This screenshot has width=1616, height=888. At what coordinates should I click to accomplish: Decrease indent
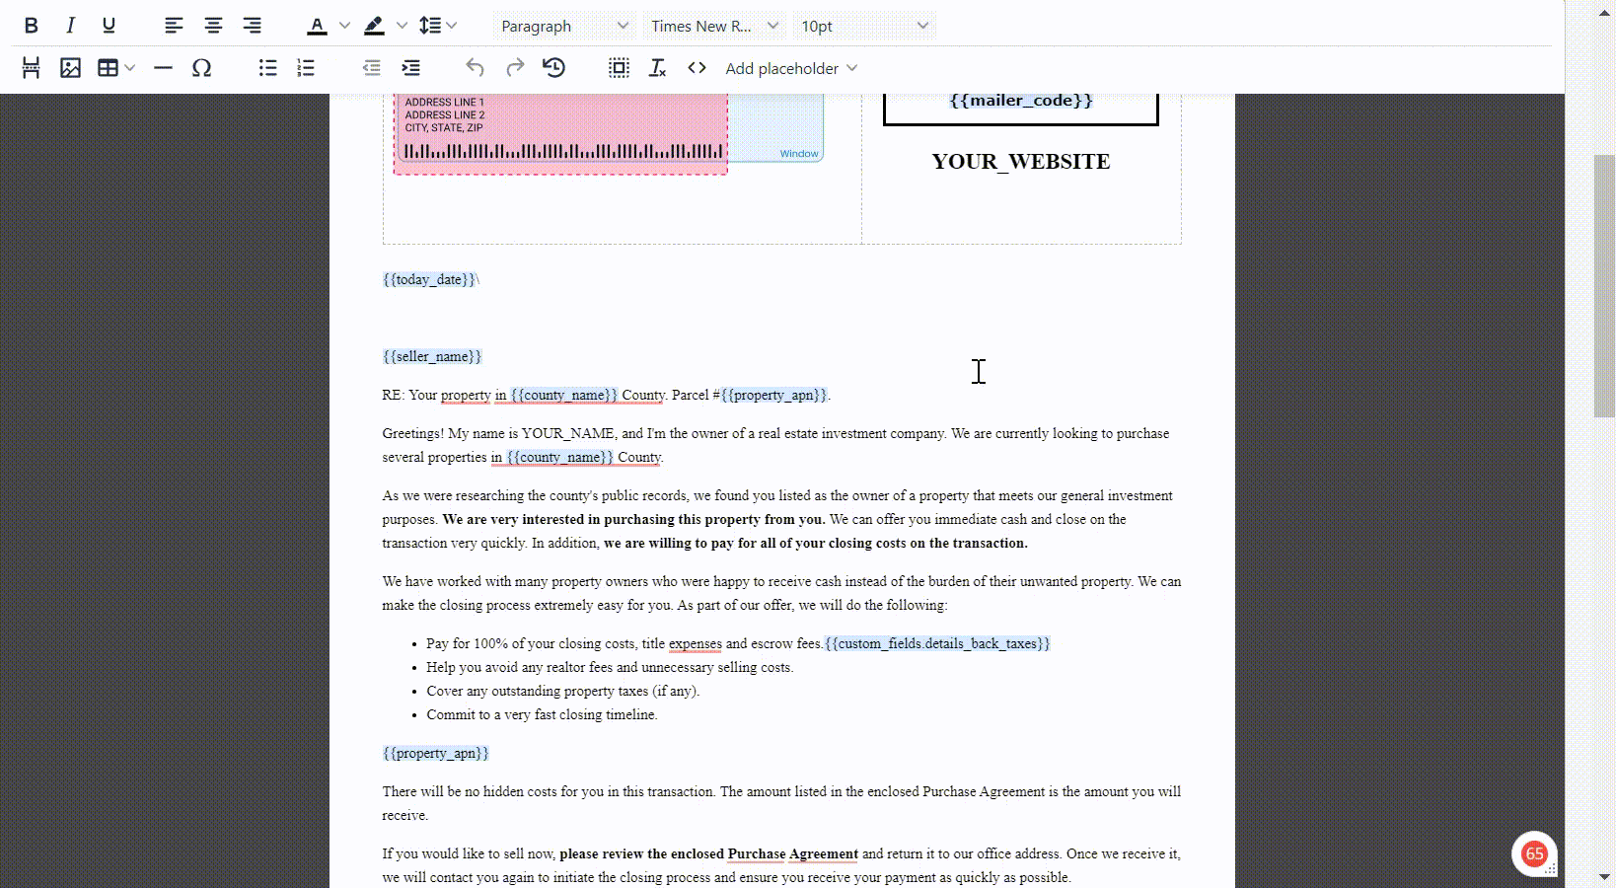pos(372,68)
